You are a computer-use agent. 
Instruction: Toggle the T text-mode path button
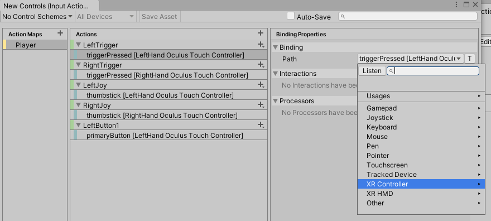(x=470, y=59)
